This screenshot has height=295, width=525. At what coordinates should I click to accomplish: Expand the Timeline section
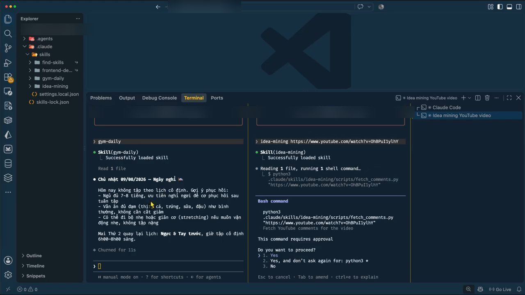pos(35,266)
